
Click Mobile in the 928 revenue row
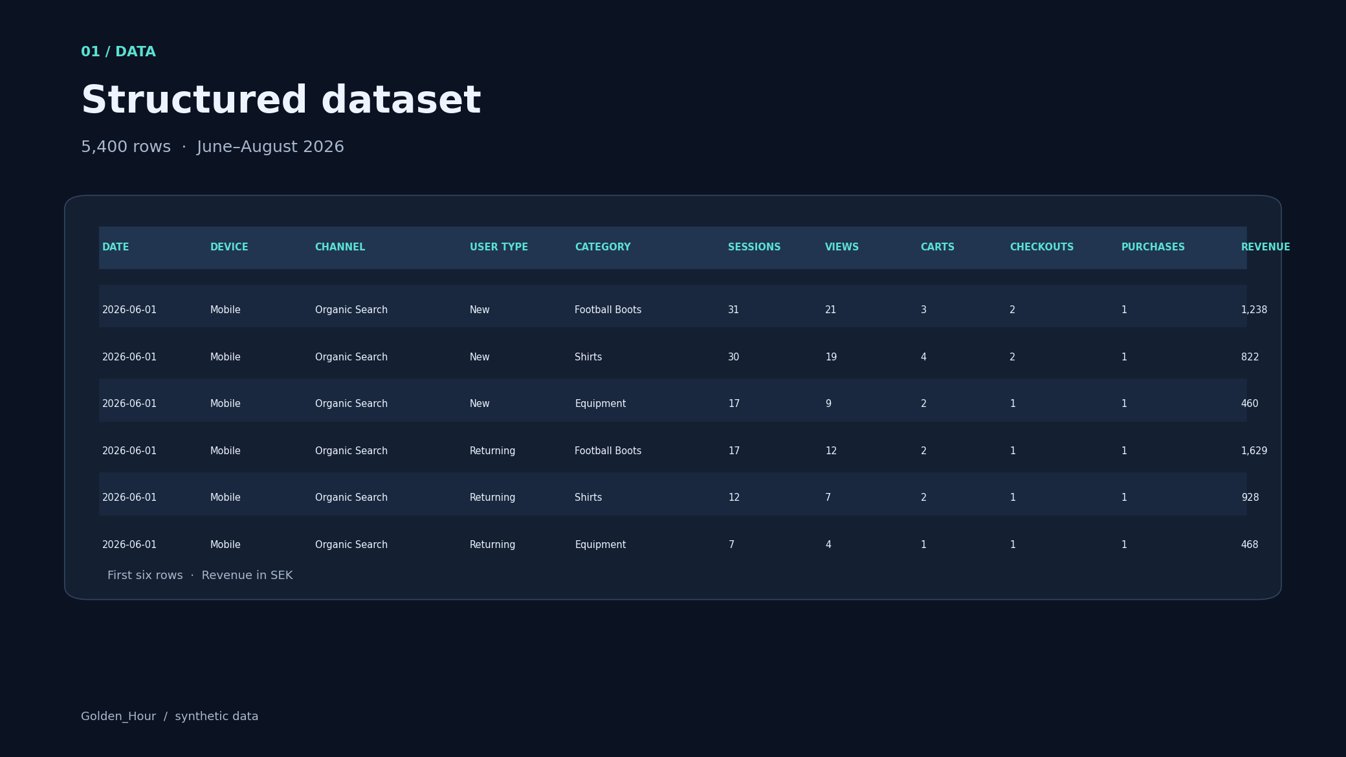[225, 498]
